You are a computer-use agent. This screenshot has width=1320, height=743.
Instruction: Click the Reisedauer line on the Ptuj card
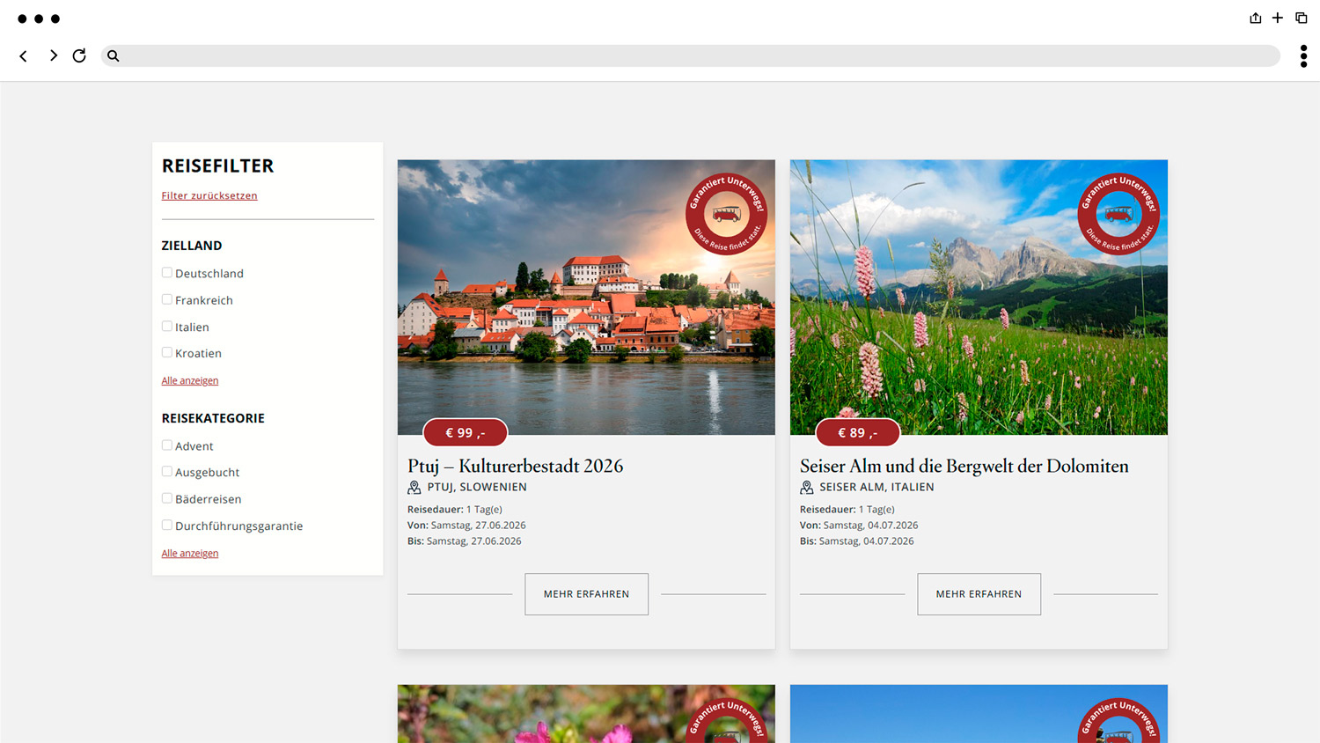pos(455,510)
